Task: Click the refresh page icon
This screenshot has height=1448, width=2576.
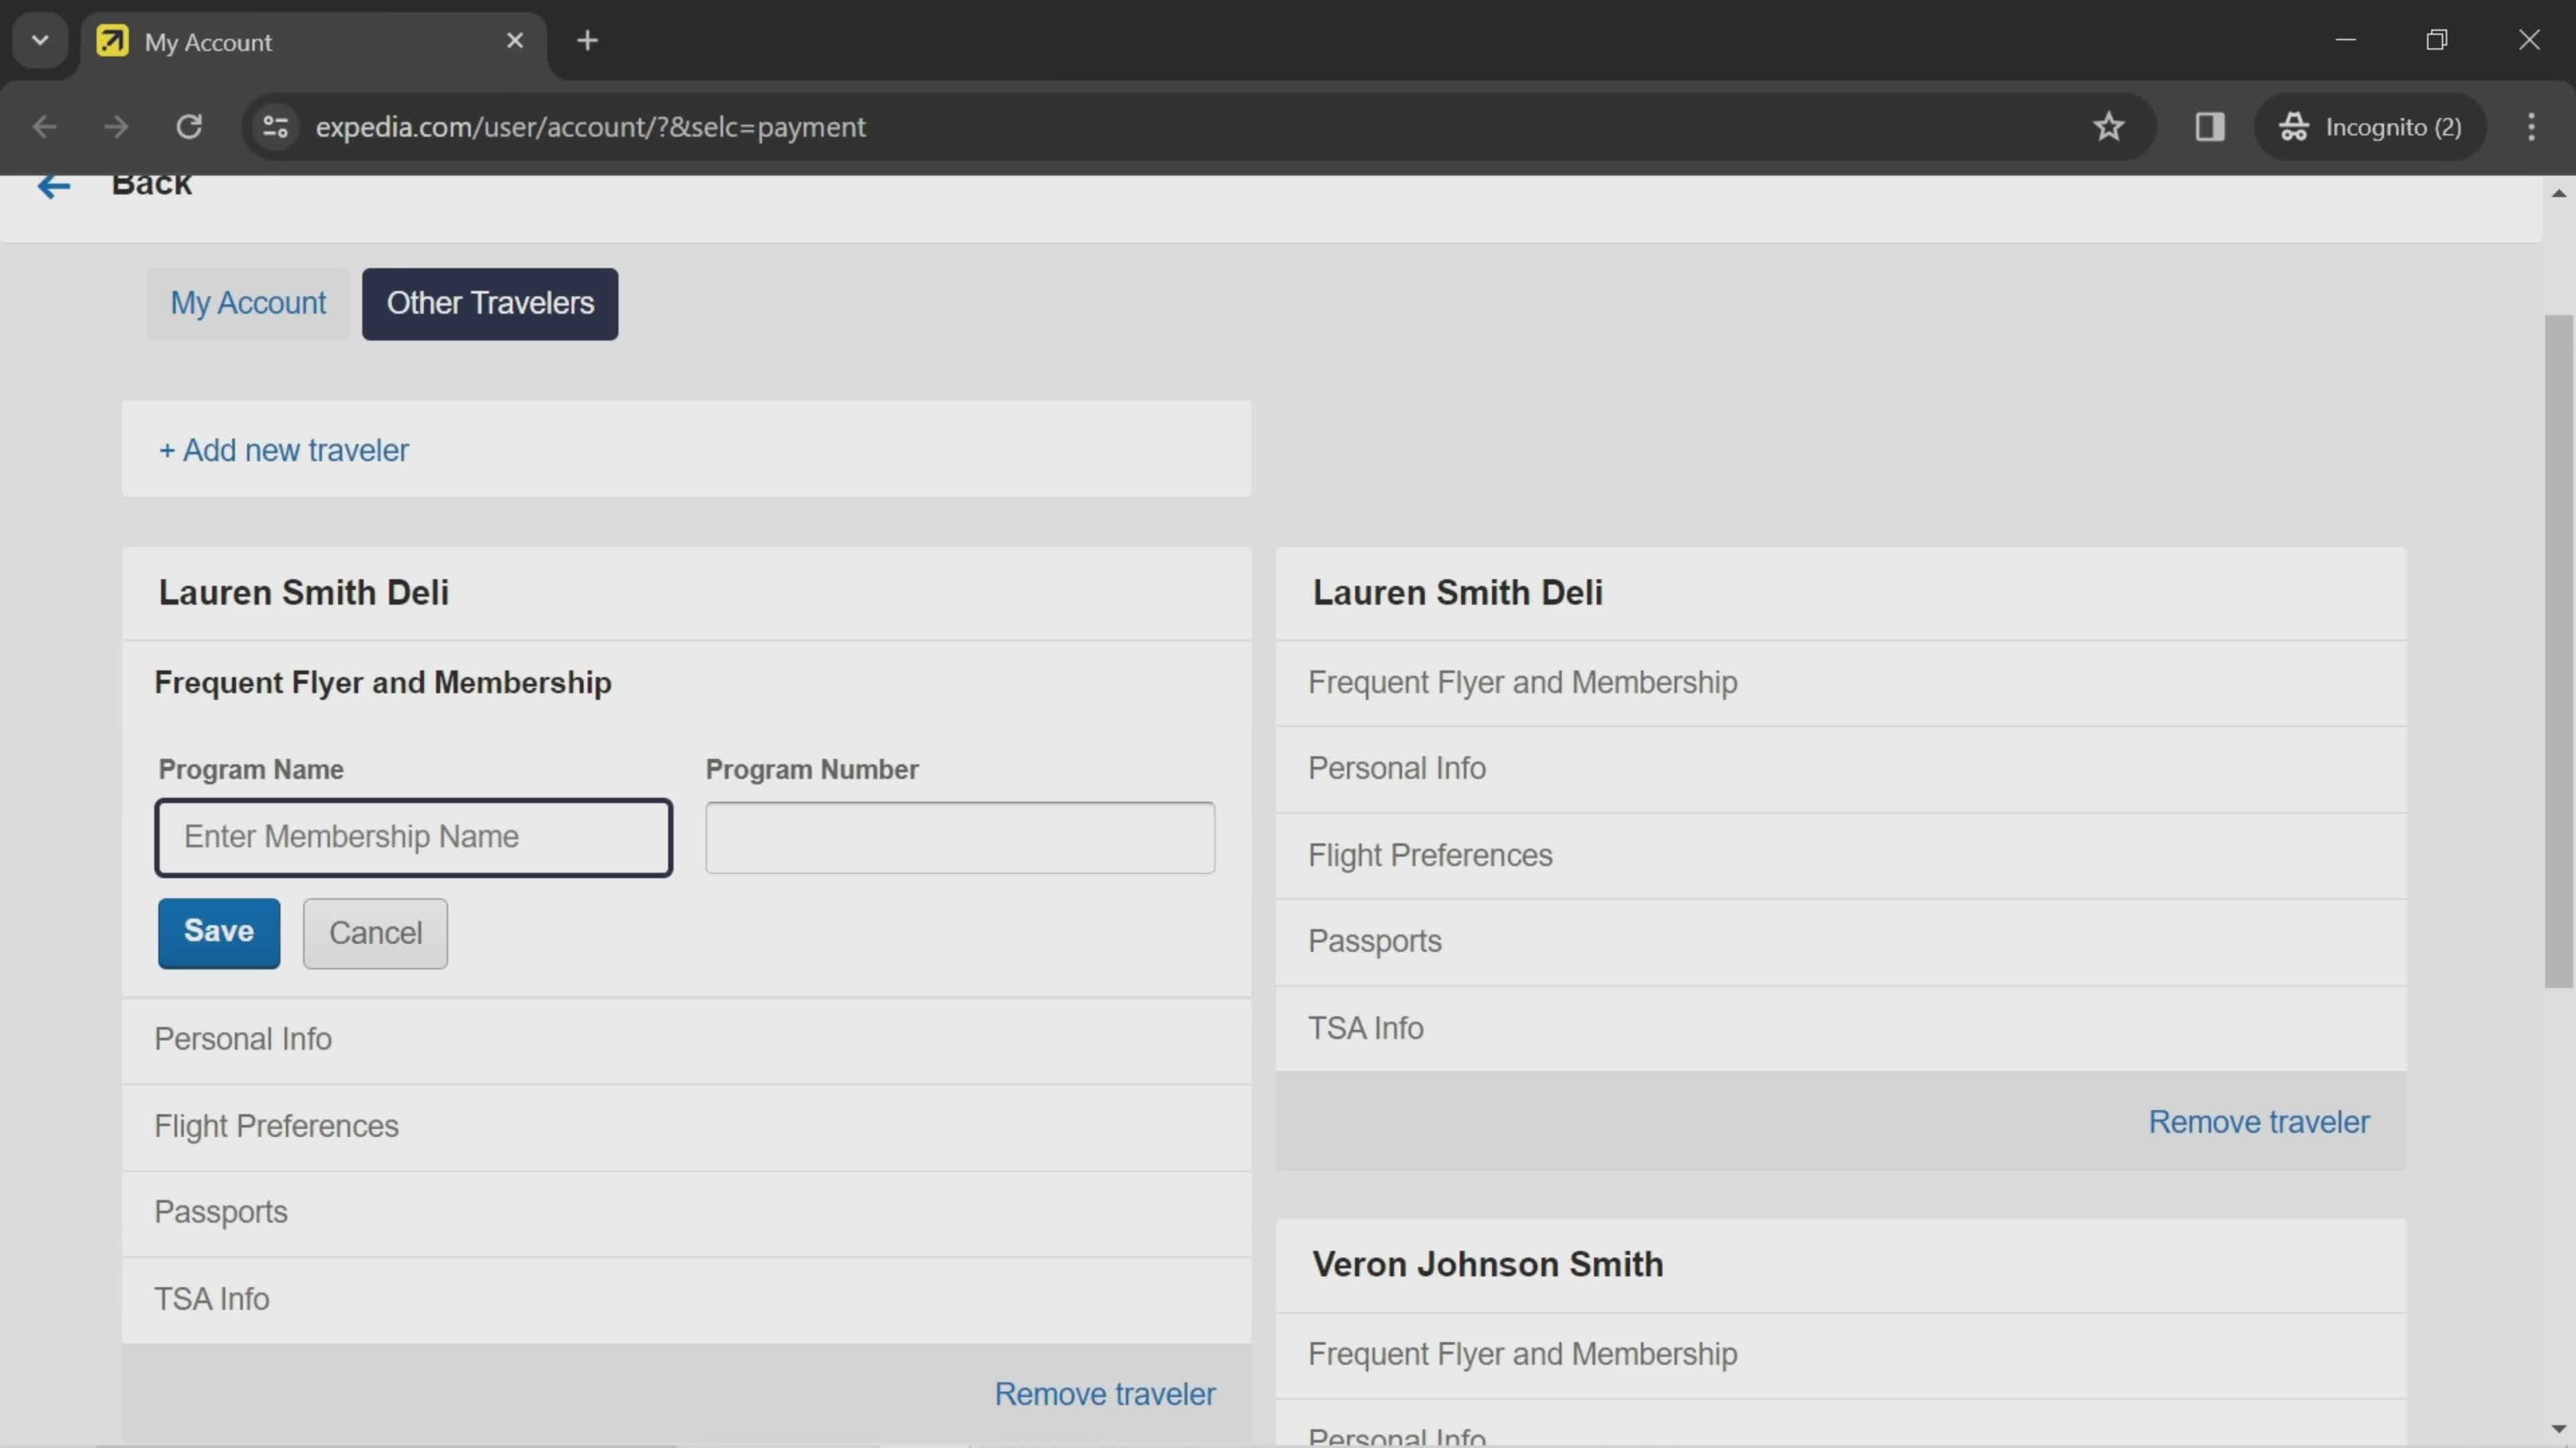Action: tap(189, 125)
